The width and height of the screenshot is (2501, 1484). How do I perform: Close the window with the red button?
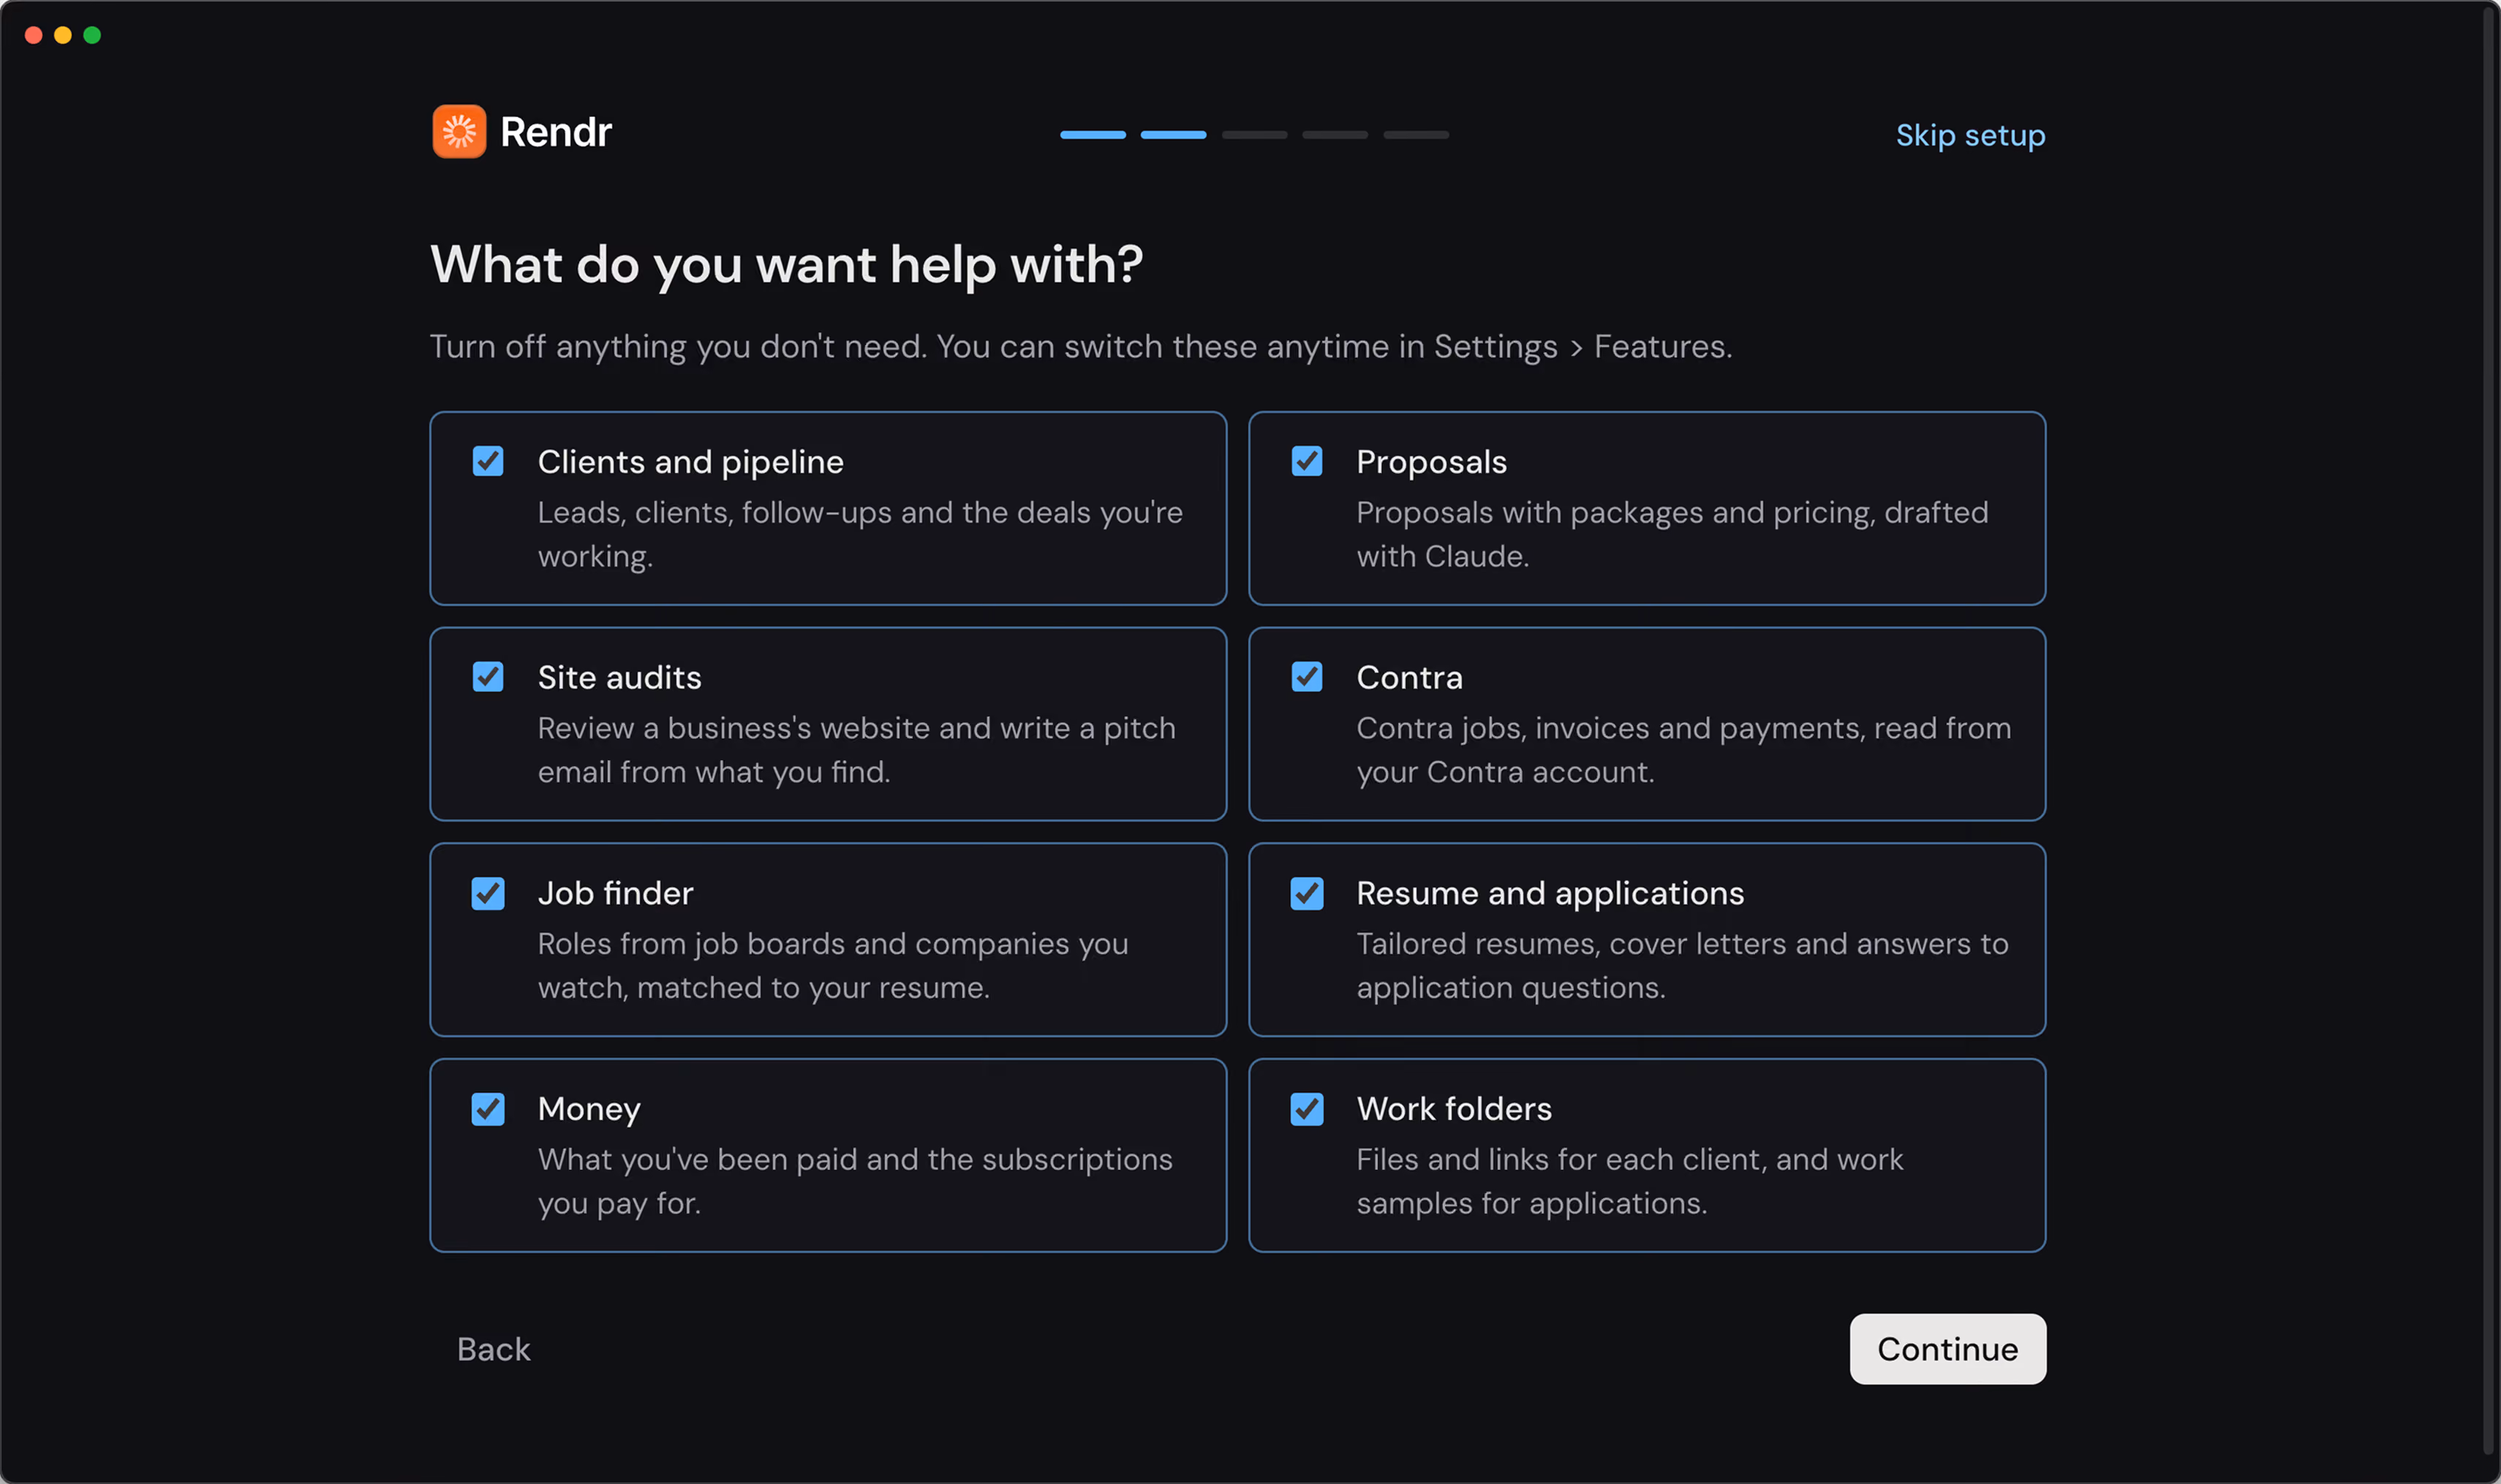coord(33,35)
